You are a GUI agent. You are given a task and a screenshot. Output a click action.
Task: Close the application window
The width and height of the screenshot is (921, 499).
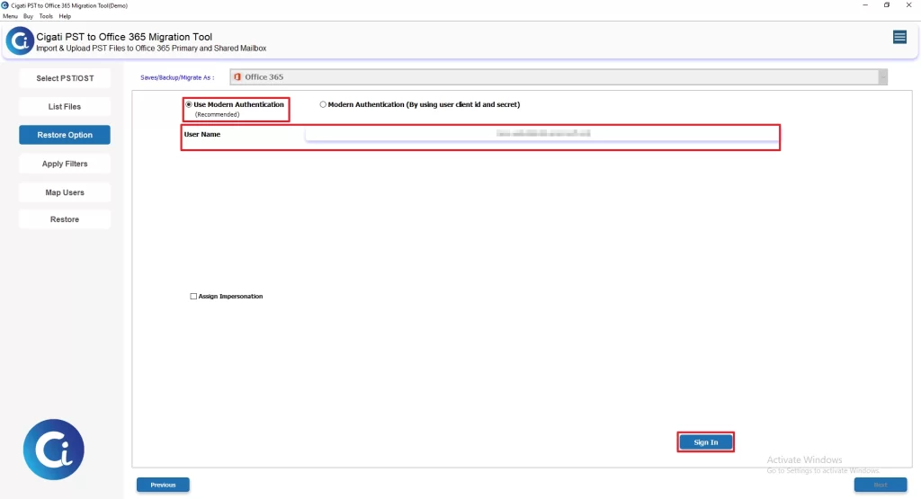click(908, 5)
